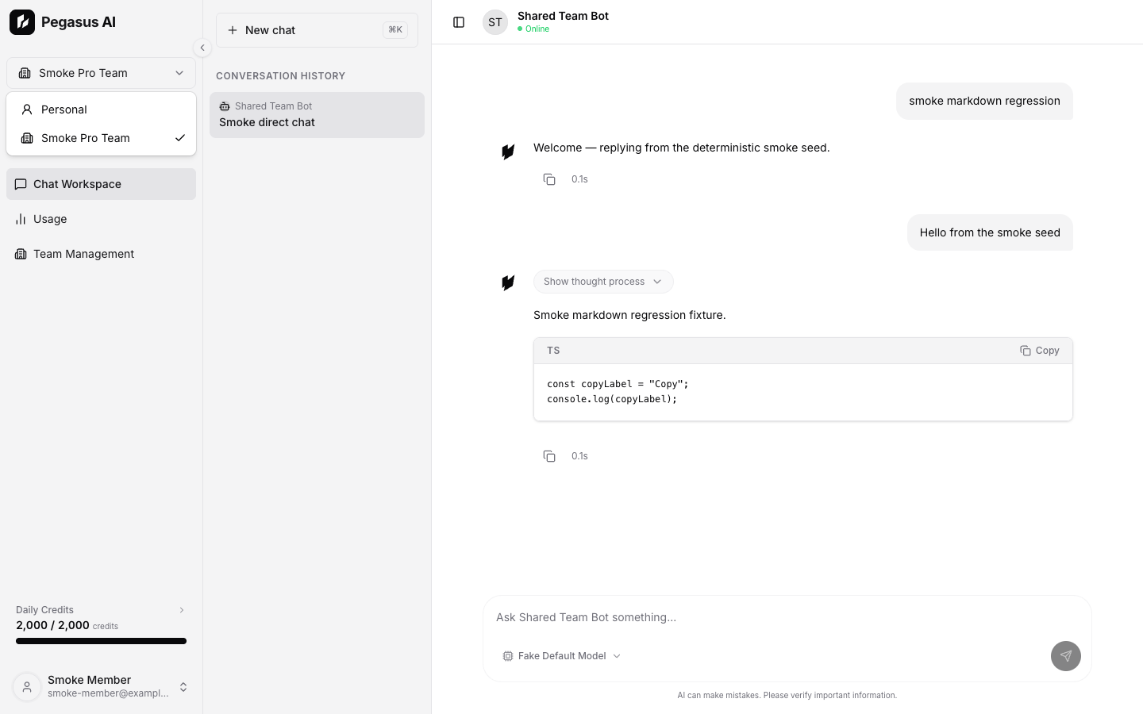Click the Daily Credits progress bar
Image resolution: width=1143 pixels, height=714 pixels.
101,641
